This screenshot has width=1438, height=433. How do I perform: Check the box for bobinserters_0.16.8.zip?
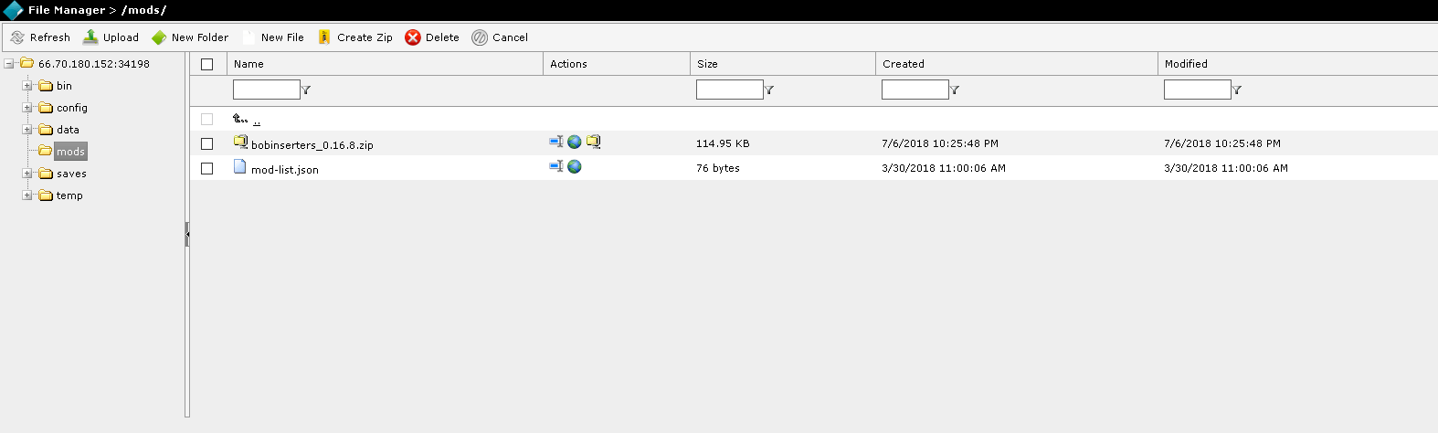207,143
